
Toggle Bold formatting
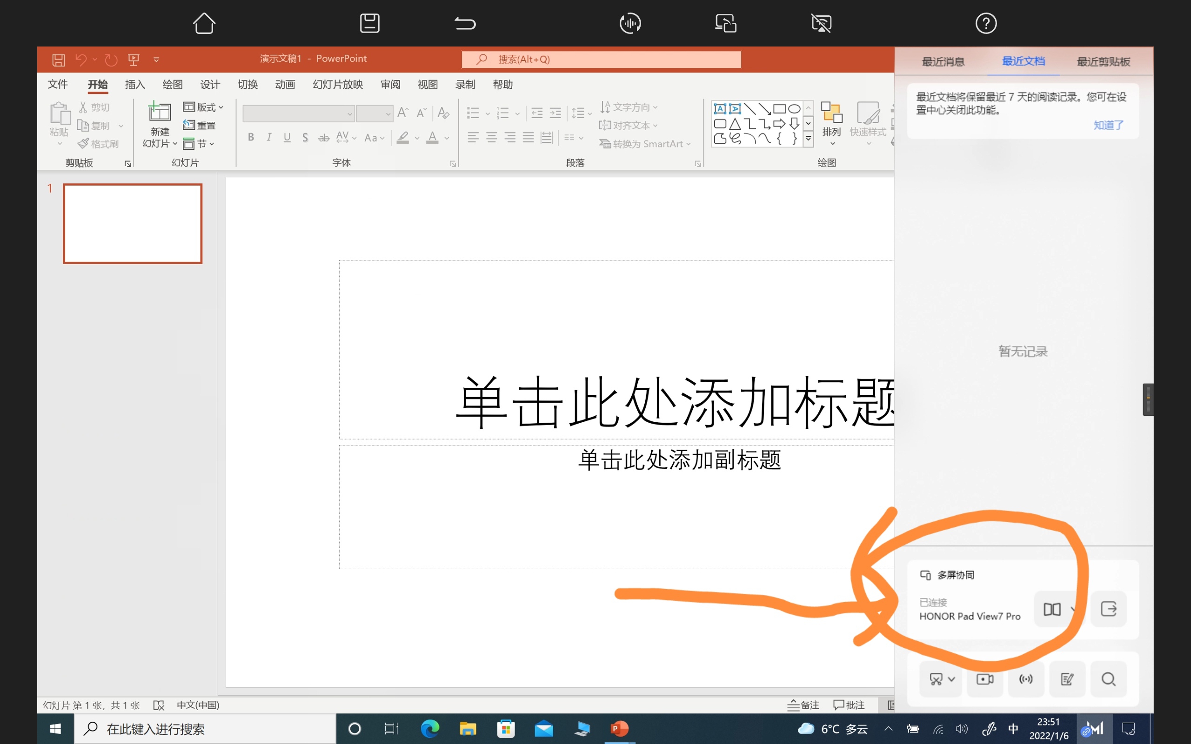(x=251, y=137)
